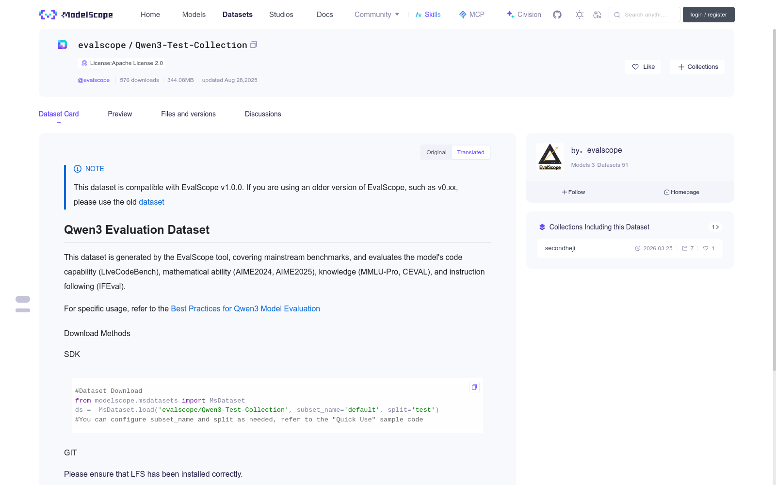The height and width of the screenshot is (485, 776).
Task: Click the Apache license badge icon
Action: [x=84, y=63]
